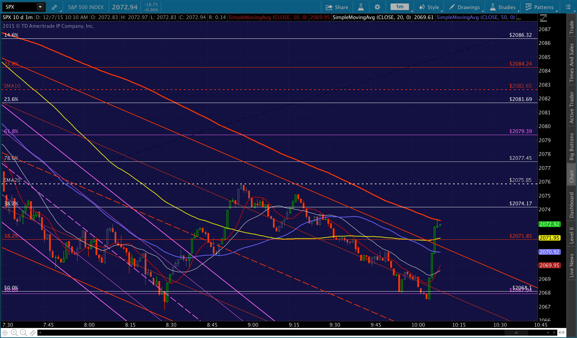
Task: Click the expand time axis arrows icon
Action: 562,332
